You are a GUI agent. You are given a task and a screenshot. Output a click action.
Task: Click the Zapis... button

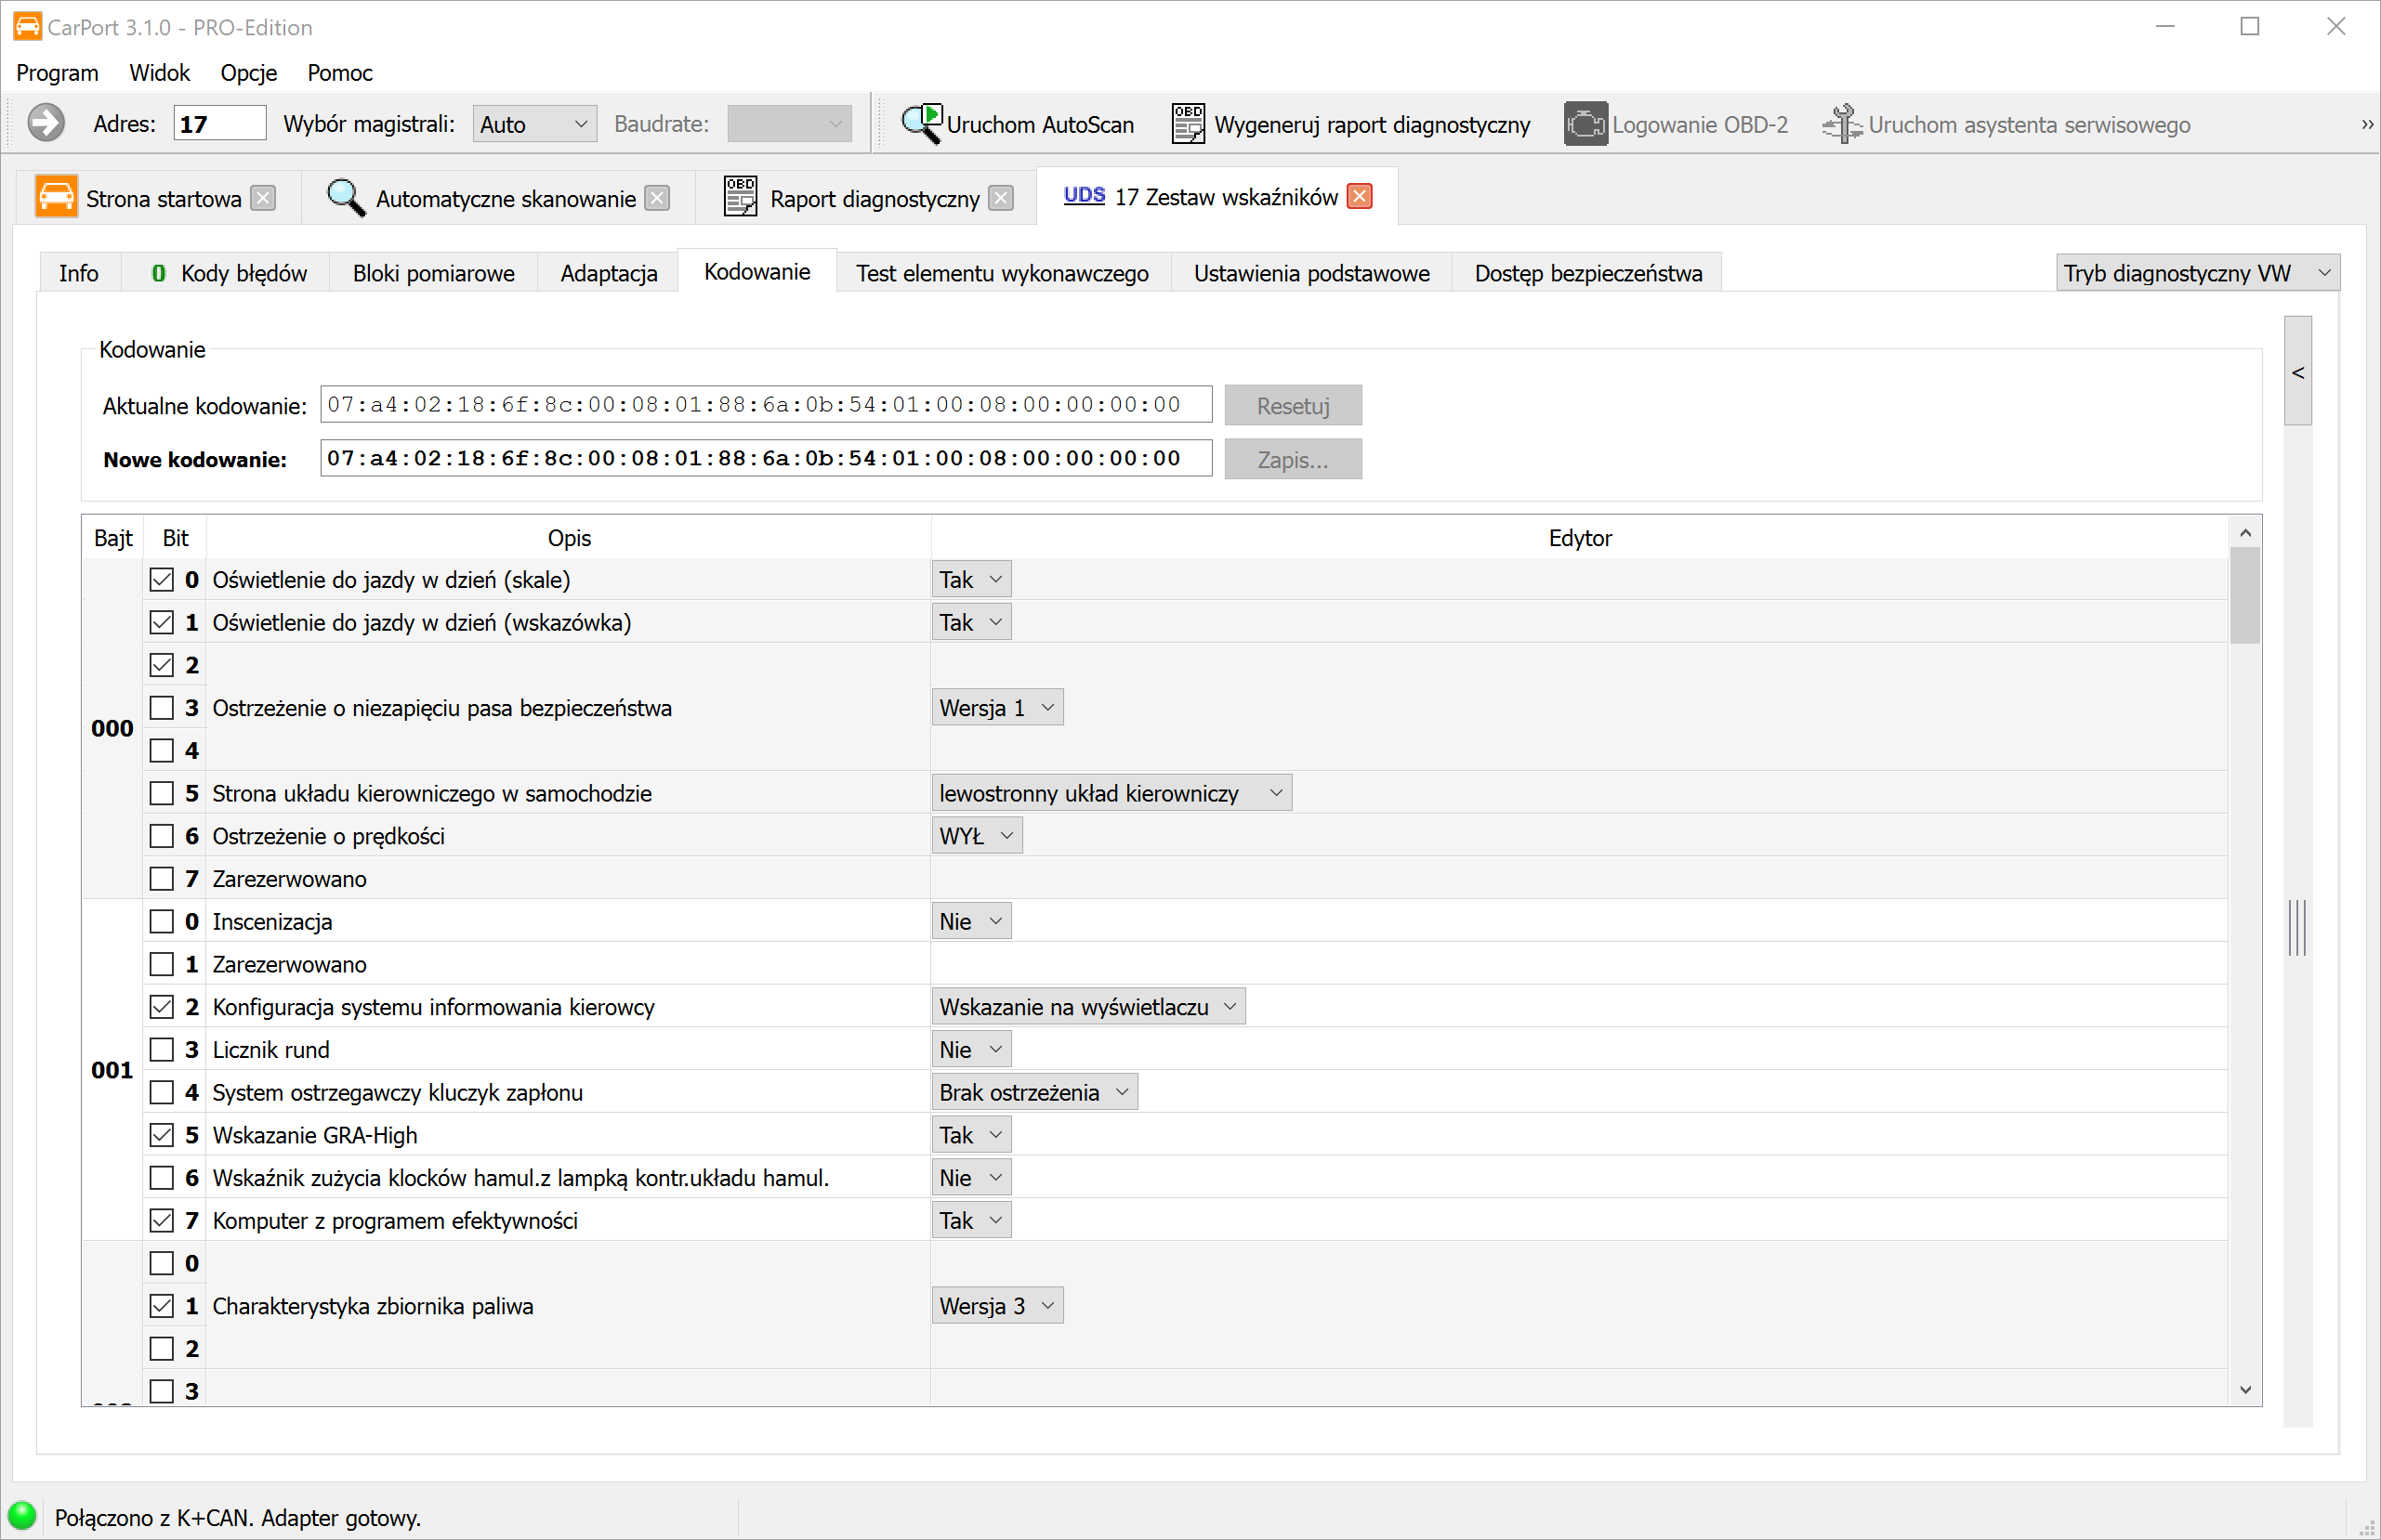[1292, 460]
